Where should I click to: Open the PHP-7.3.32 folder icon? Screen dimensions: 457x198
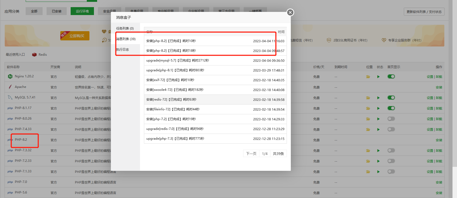368,150
